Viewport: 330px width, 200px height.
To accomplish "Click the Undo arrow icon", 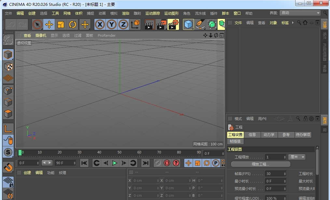I will coord(11,25).
